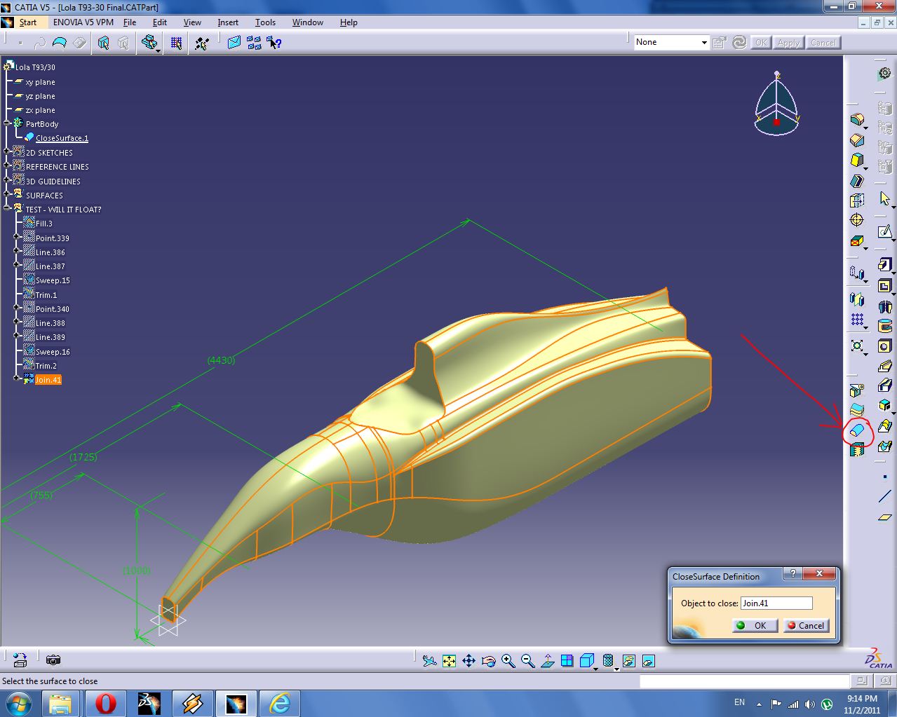The width and height of the screenshot is (897, 717).
Task: Select the Chamfer tool
Action: click(x=857, y=140)
